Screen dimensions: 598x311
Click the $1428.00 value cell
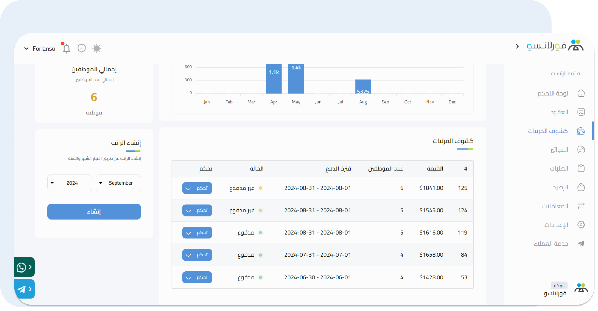[431, 277]
